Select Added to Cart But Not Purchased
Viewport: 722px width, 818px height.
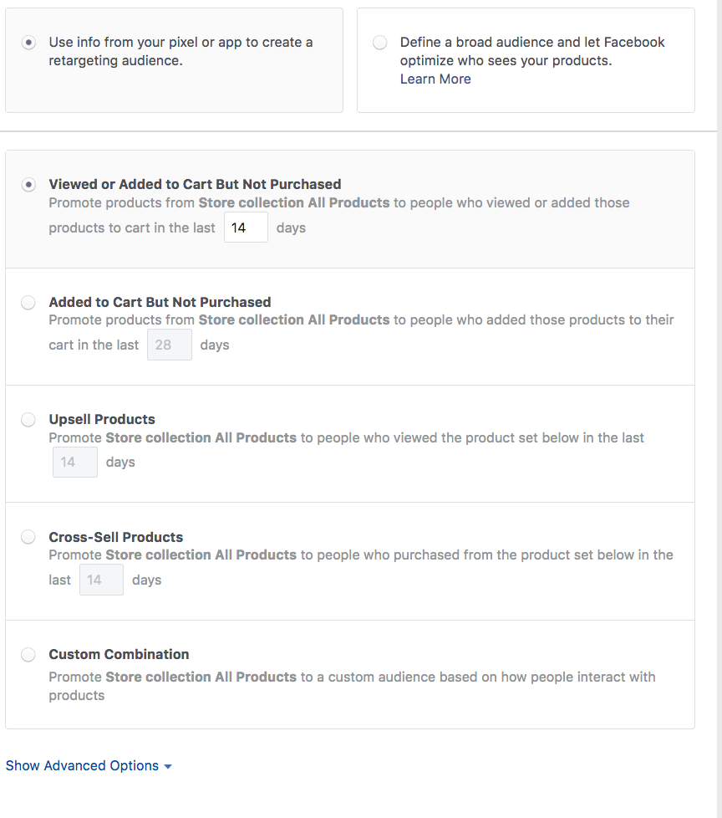pos(28,303)
